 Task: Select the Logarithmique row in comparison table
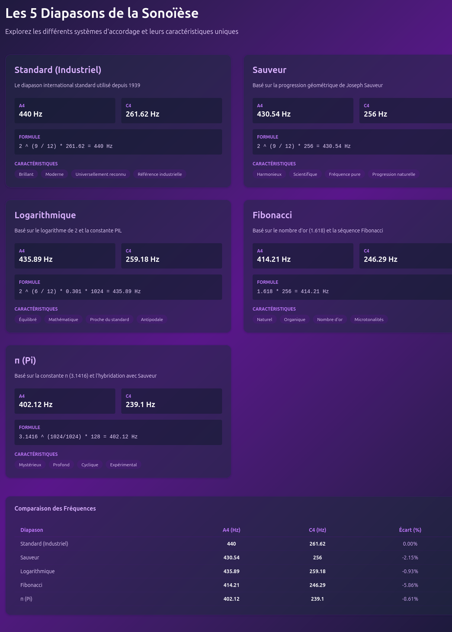pyautogui.click(x=38, y=571)
